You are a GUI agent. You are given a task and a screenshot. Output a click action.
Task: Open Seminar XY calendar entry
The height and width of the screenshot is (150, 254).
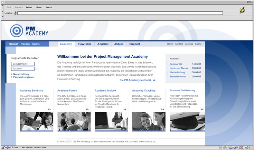pos(176,64)
